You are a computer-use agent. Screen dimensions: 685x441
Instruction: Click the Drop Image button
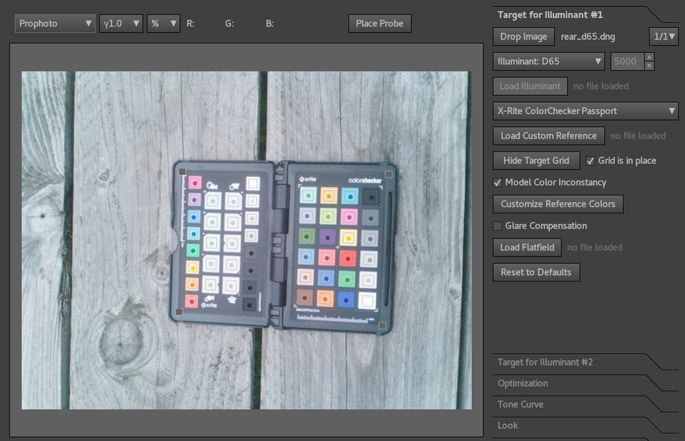[x=523, y=37]
